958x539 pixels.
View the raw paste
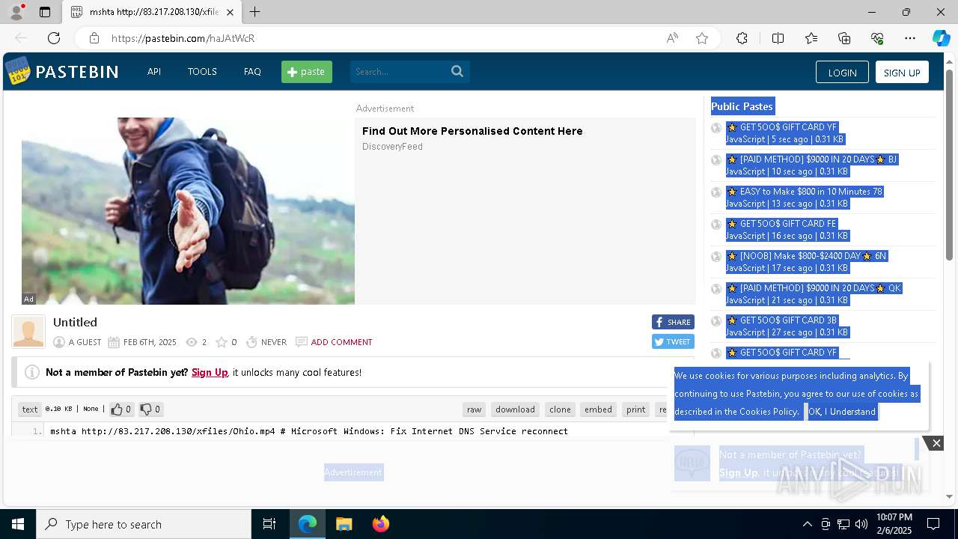click(x=475, y=409)
